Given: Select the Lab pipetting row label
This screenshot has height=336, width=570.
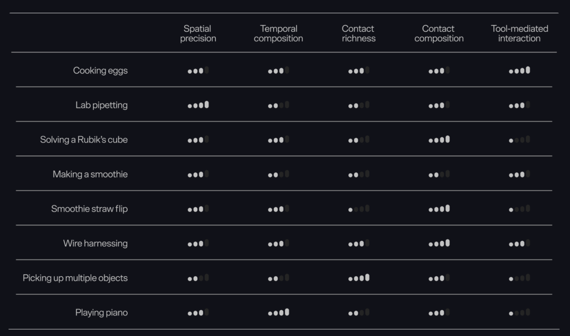Looking at the screenshot, I should click(x=101, y=105).
